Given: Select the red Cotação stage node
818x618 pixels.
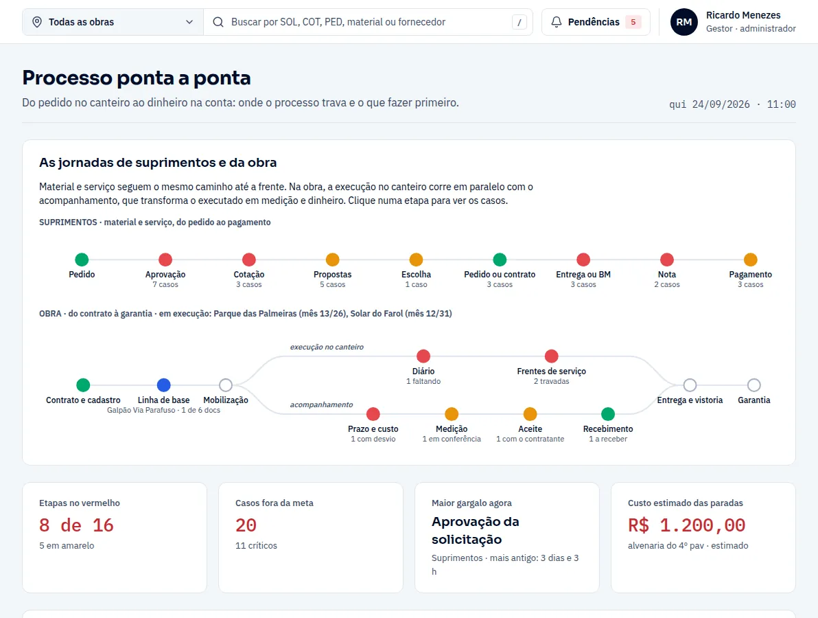Looking at the screenshot, I should pos(249,260).
